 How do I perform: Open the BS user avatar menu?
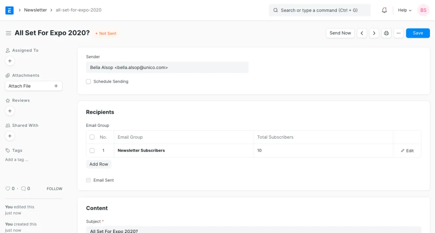423,10
